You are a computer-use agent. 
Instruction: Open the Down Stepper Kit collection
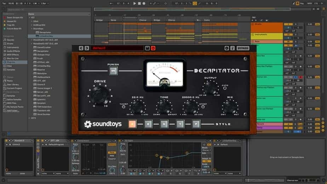[x=15, y=18]
